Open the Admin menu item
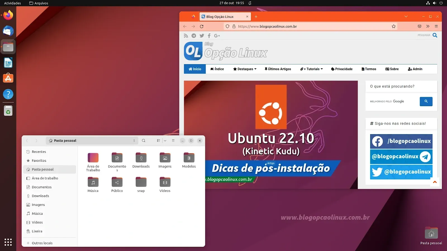 click(415, 69)
